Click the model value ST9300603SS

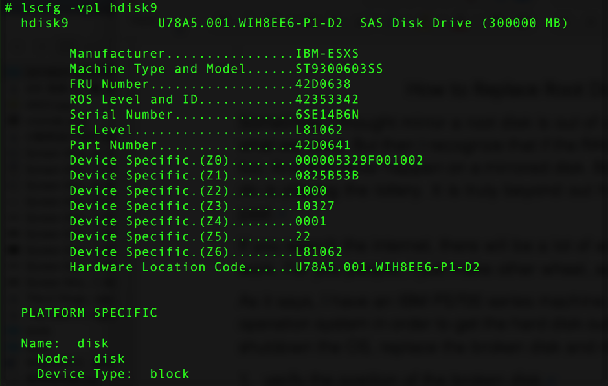(339, 69)
